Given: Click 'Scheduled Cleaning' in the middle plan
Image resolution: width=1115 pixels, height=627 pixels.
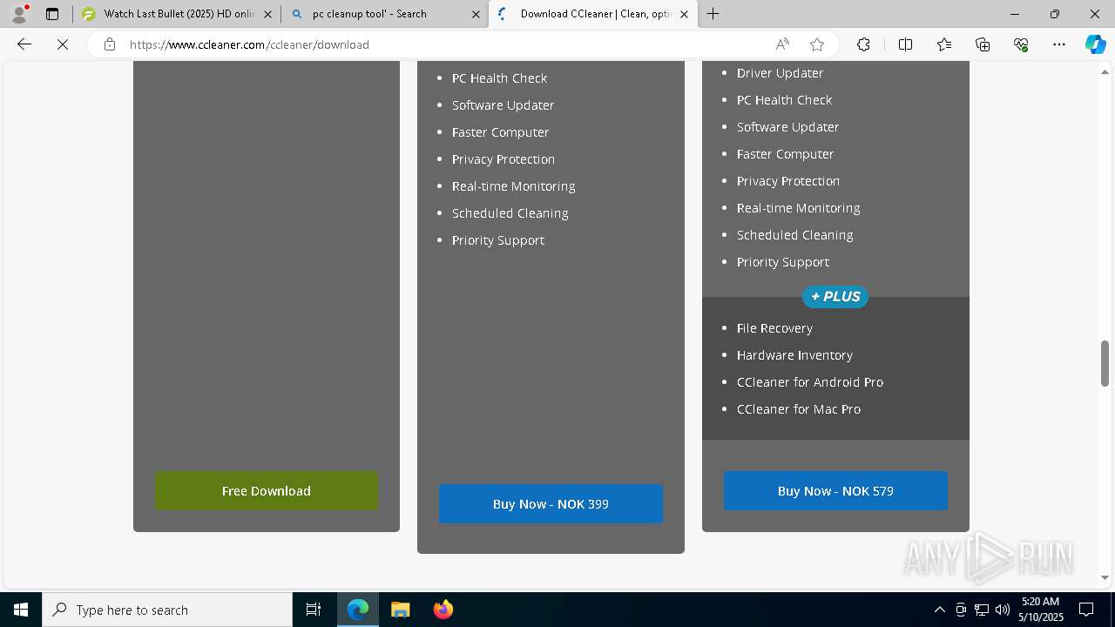Looking at the screenshot, I should (510, 213).
